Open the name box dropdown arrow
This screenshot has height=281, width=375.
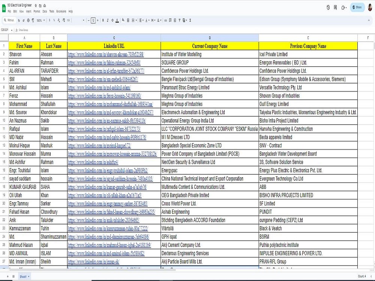pos(12,30)
